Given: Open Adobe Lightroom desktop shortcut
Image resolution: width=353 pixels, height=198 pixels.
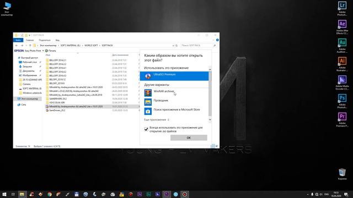Looking at the screenshot, I should [342, 9].
